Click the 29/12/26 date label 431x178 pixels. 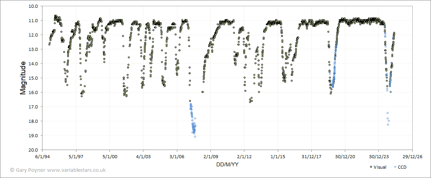[412, 157]
